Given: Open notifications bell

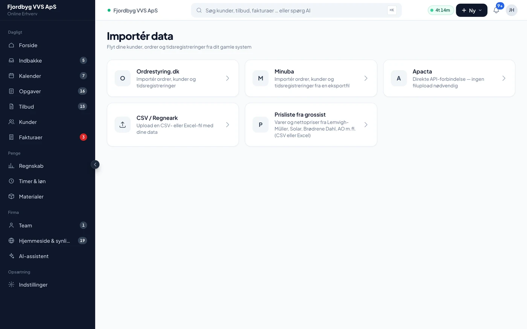Looking at the screenshot, I should (496, 11).
